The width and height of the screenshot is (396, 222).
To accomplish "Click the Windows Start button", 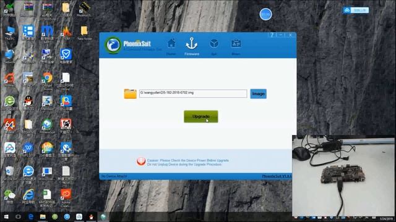I will (6, 216).
